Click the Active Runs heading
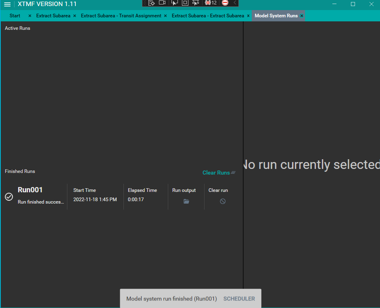 [x=17, y=28]
